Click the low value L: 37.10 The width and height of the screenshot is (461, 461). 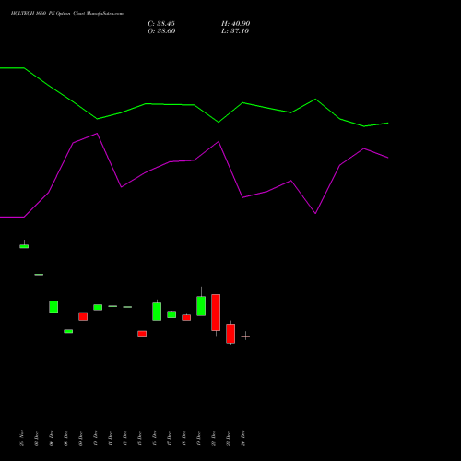click(x=235, y=31)
